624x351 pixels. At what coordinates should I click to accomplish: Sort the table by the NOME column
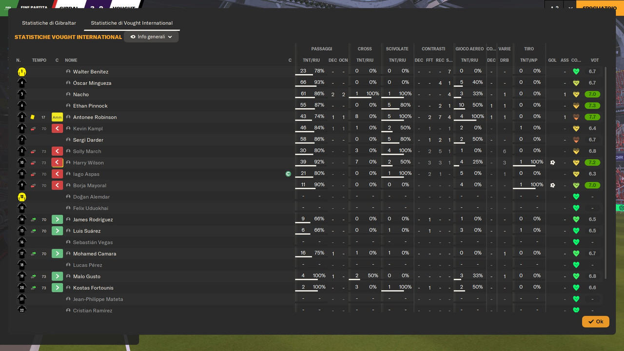71,60
